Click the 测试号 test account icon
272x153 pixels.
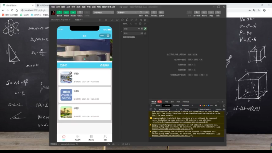(204, 12)
